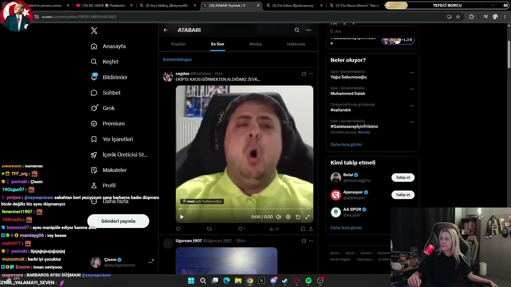Click Grok icon on cagdas's post
511x287 pixels.
304,74
